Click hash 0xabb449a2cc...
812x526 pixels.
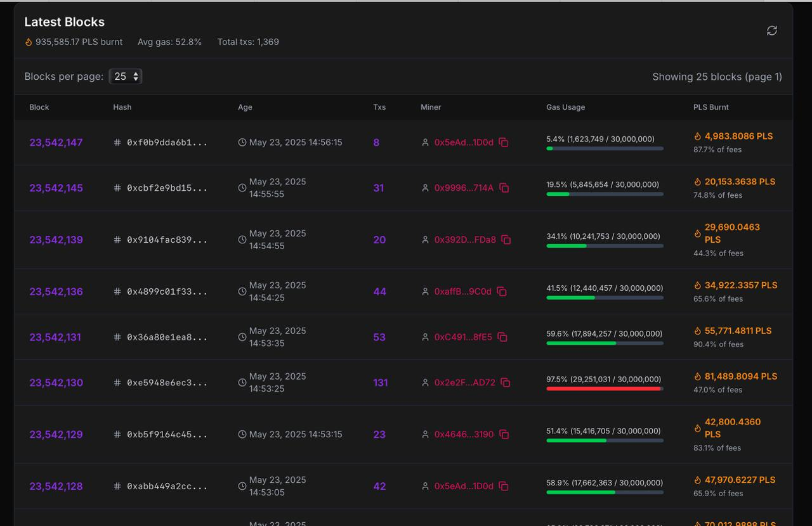[167, 487]
